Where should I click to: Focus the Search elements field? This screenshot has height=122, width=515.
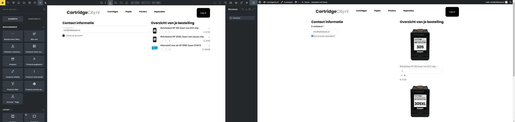[22, 9]
